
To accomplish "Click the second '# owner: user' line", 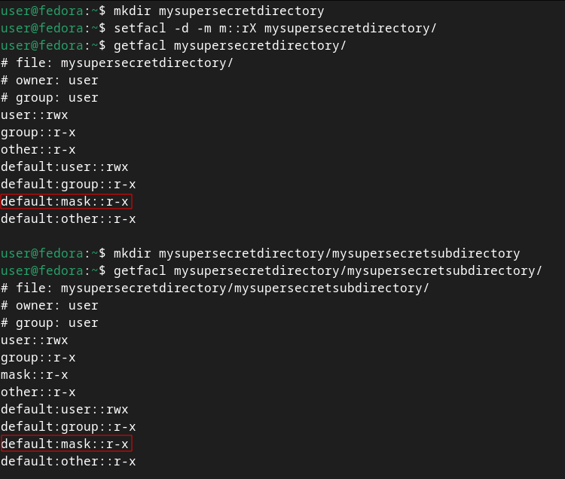I will point(50,305).
